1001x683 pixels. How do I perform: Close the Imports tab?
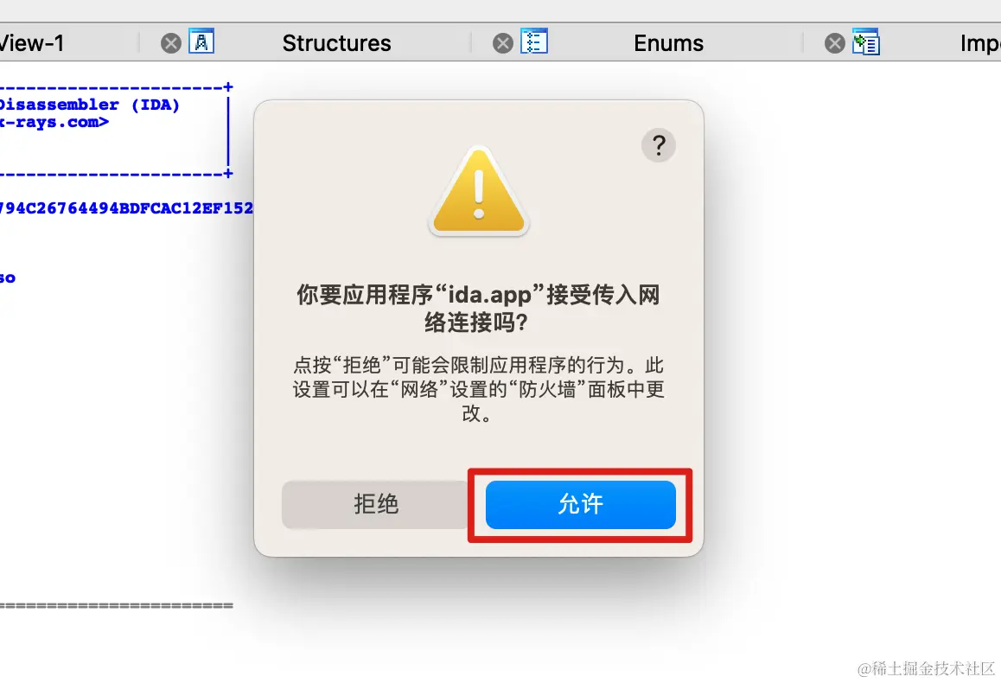(834, 43)
